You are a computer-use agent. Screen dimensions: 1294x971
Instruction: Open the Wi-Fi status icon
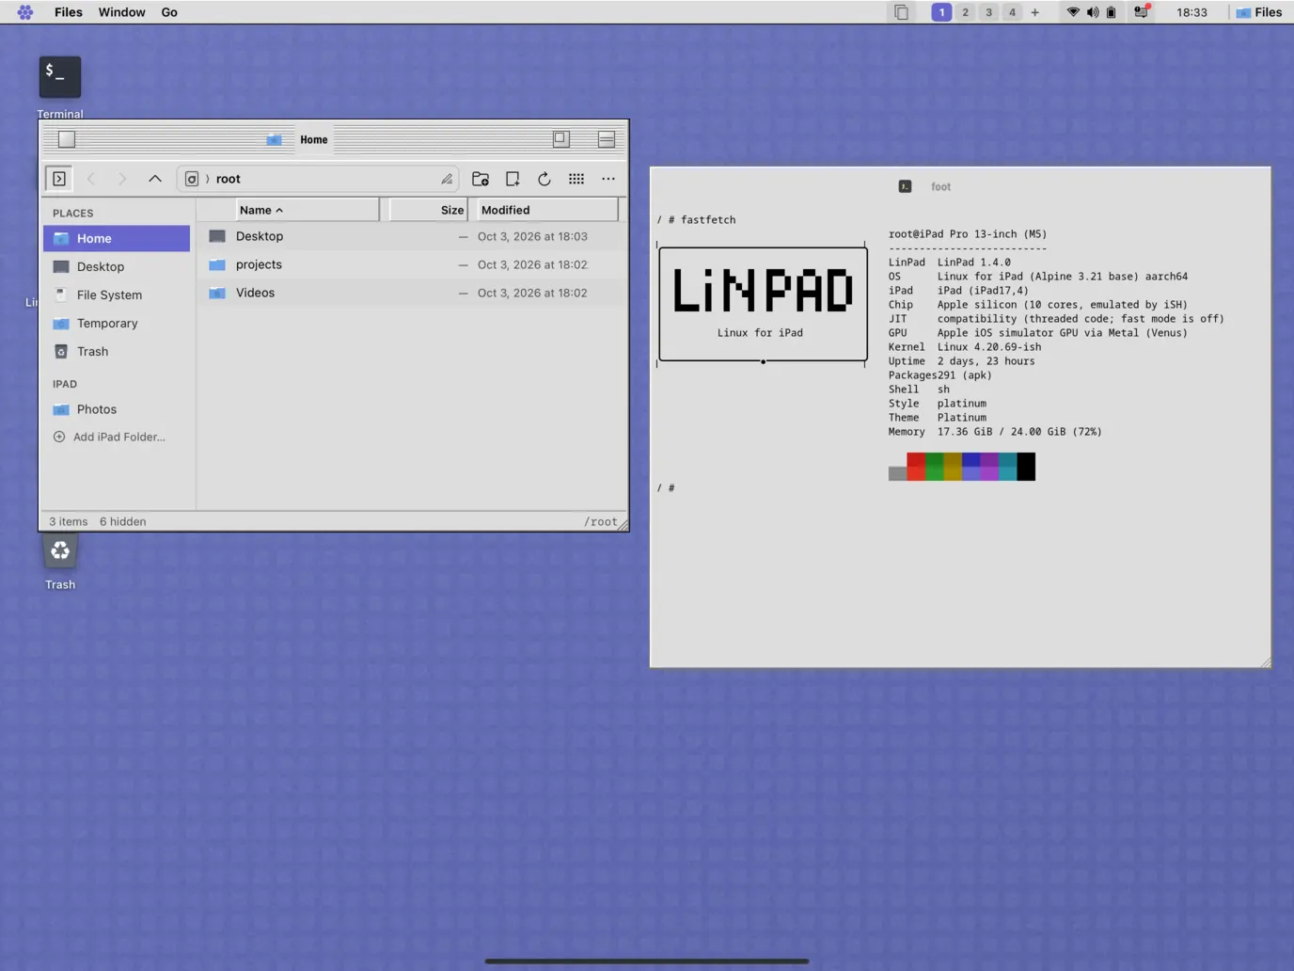(x=1073, y=12)
